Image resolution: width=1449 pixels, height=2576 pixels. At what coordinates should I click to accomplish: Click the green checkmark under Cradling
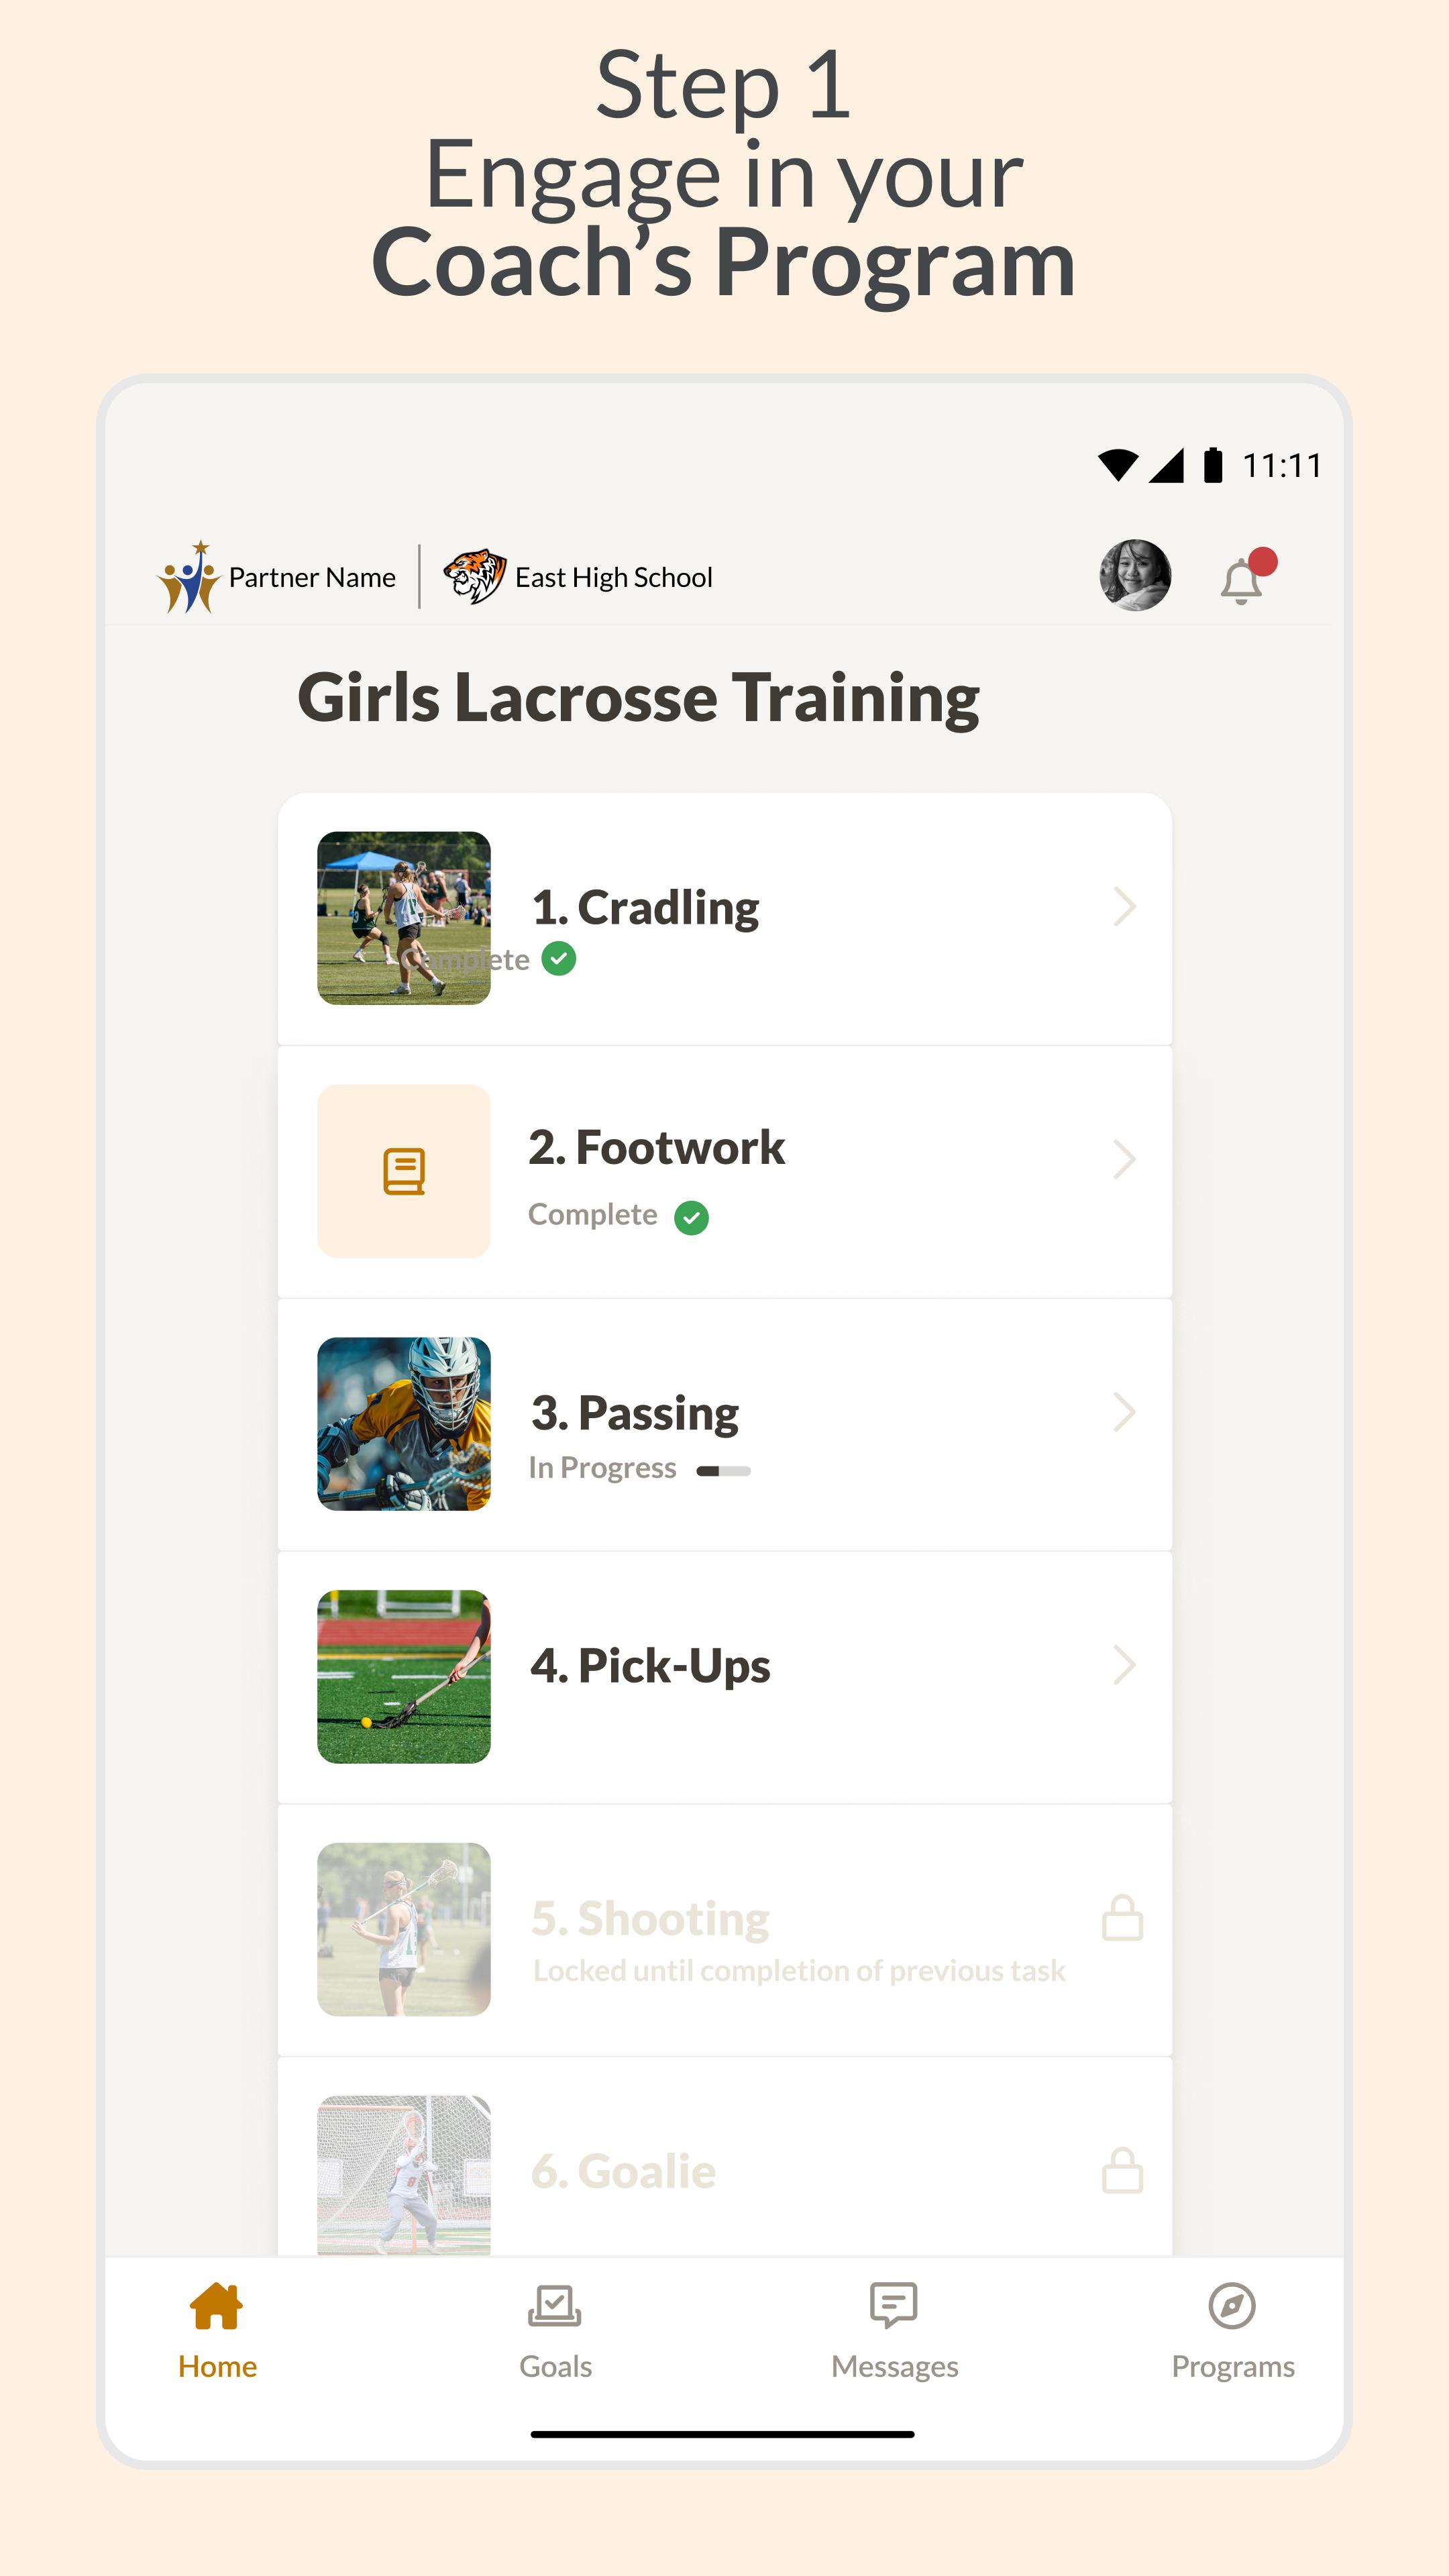point(559,959)
